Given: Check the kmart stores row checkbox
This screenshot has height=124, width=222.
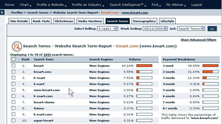Looking at the screenshot, I should (x=13, y=102).
